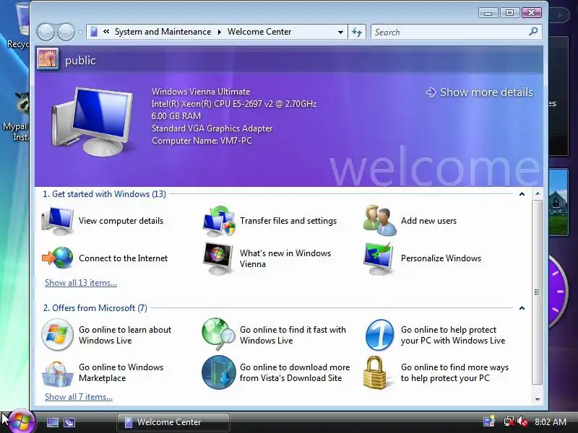Click the Windows Live logo icon
This screenshot has width=578, height=433.
coord(57,335)
